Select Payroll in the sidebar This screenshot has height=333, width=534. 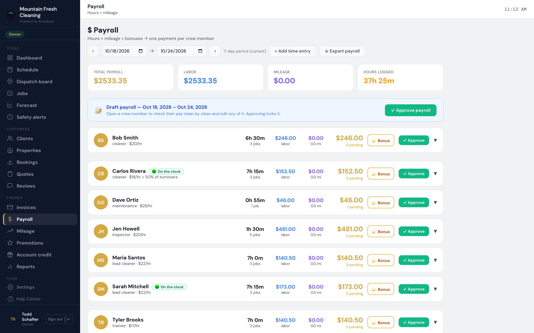pyautogui.click(x=40, y=219)
